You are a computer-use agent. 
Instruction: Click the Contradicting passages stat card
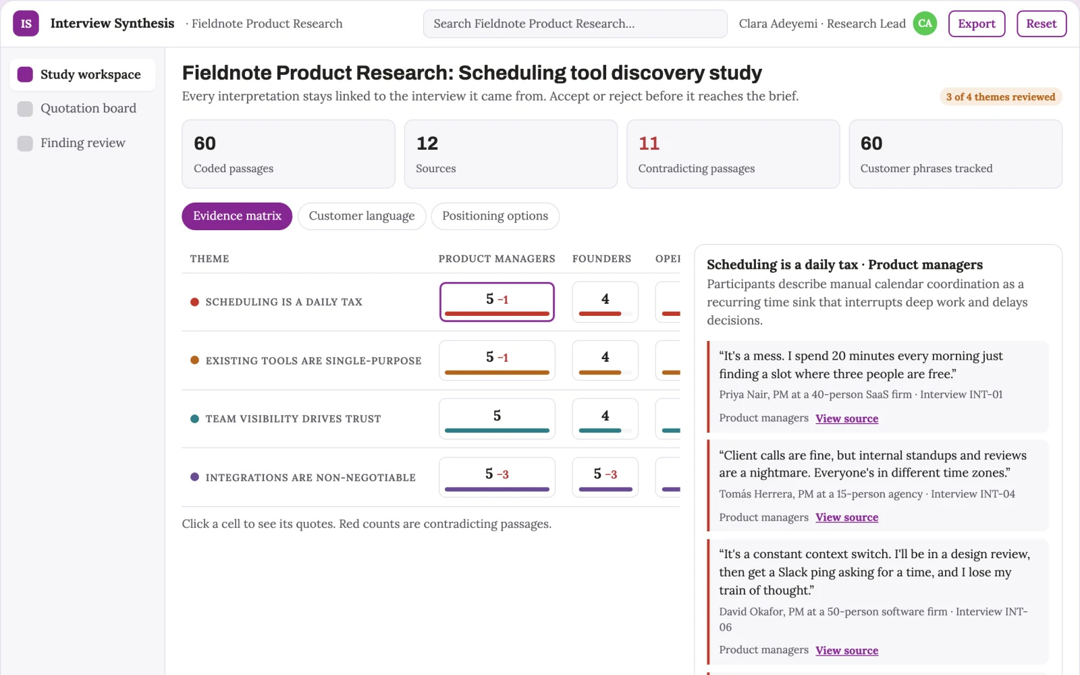point(733,154)
